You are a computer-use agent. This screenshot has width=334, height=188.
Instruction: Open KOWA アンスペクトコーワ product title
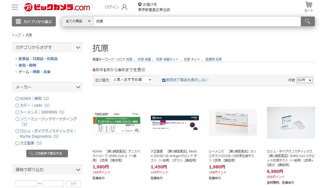coord(117,156)
